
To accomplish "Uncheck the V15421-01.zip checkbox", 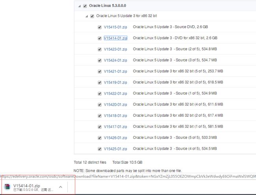I will point(99,71).
